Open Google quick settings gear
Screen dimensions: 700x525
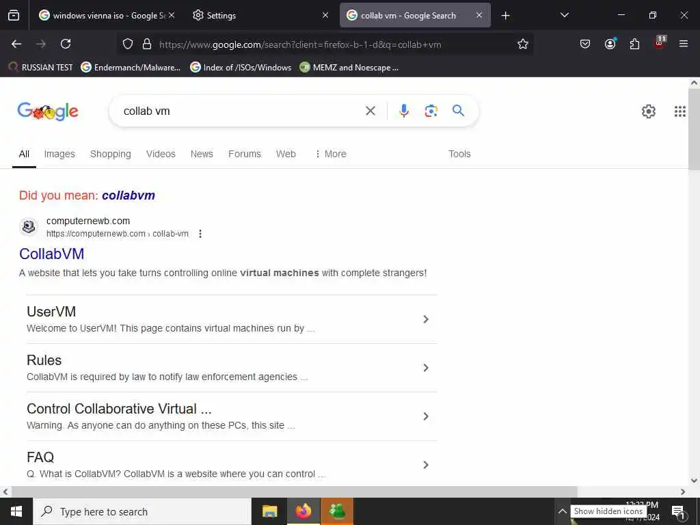[648, 111]
